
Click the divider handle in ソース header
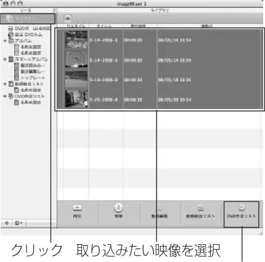[x=54, y=10]
